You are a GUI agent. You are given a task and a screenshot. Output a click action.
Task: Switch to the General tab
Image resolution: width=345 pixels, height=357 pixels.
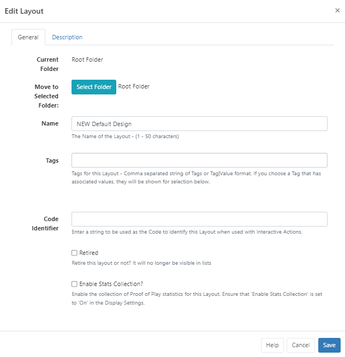point(28,37)
